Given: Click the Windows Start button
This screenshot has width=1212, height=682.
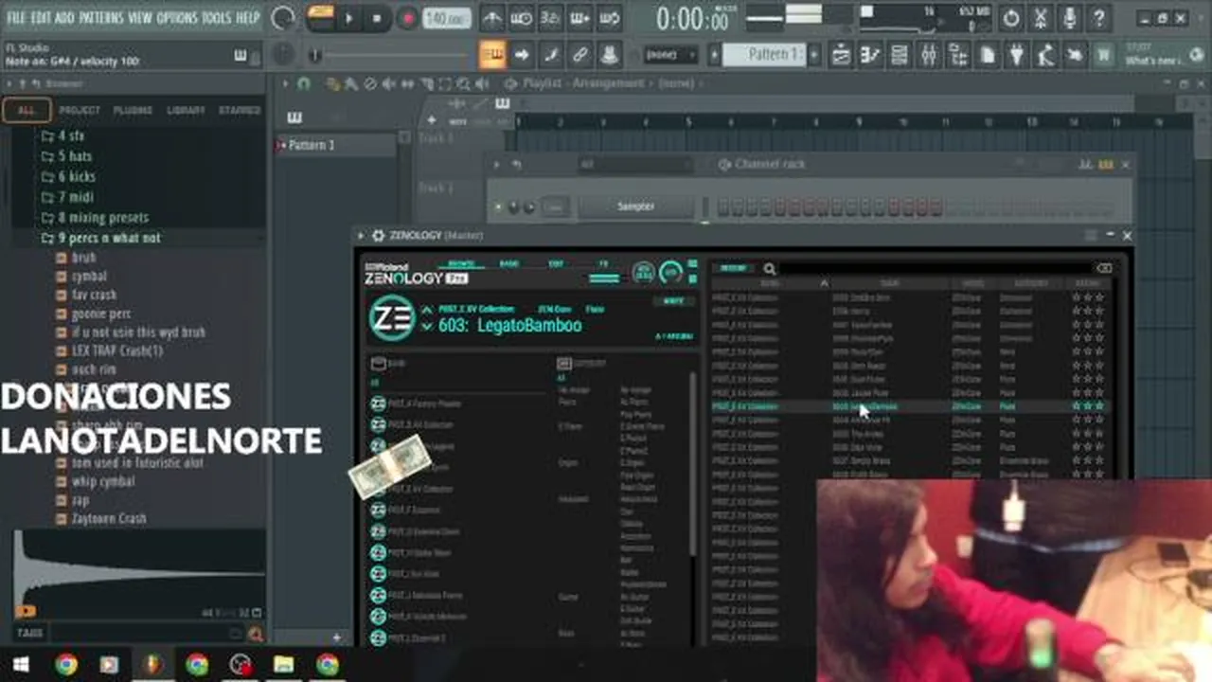Looking at the screenshot, I should pyautogui.click(x=21, y=664).
